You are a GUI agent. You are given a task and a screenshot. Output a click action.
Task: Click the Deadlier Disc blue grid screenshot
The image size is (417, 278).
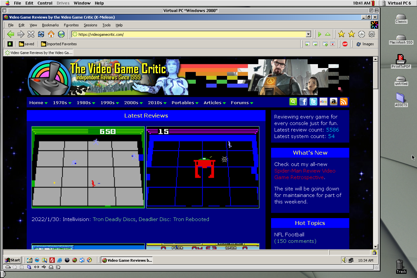203,167
